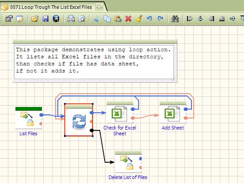Open print preview
This screenshot has width=244, height=183.
point(82,19)
